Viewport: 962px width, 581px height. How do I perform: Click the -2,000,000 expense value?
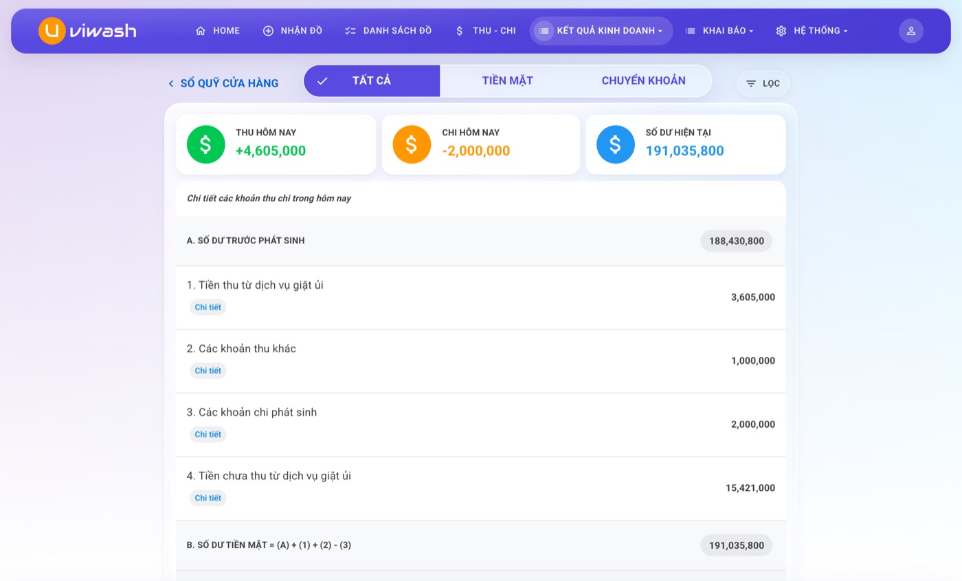click(x=476, y=151)
